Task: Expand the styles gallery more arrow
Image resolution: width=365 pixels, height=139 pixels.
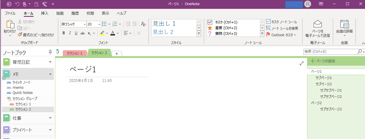Action: [199, 34]
